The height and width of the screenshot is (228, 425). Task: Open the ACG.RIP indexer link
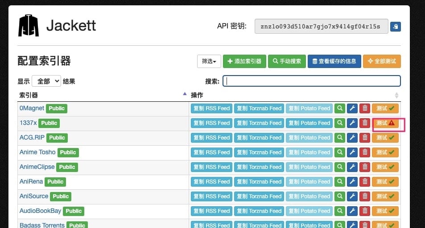pyautogui.click(x=32, y=137)
